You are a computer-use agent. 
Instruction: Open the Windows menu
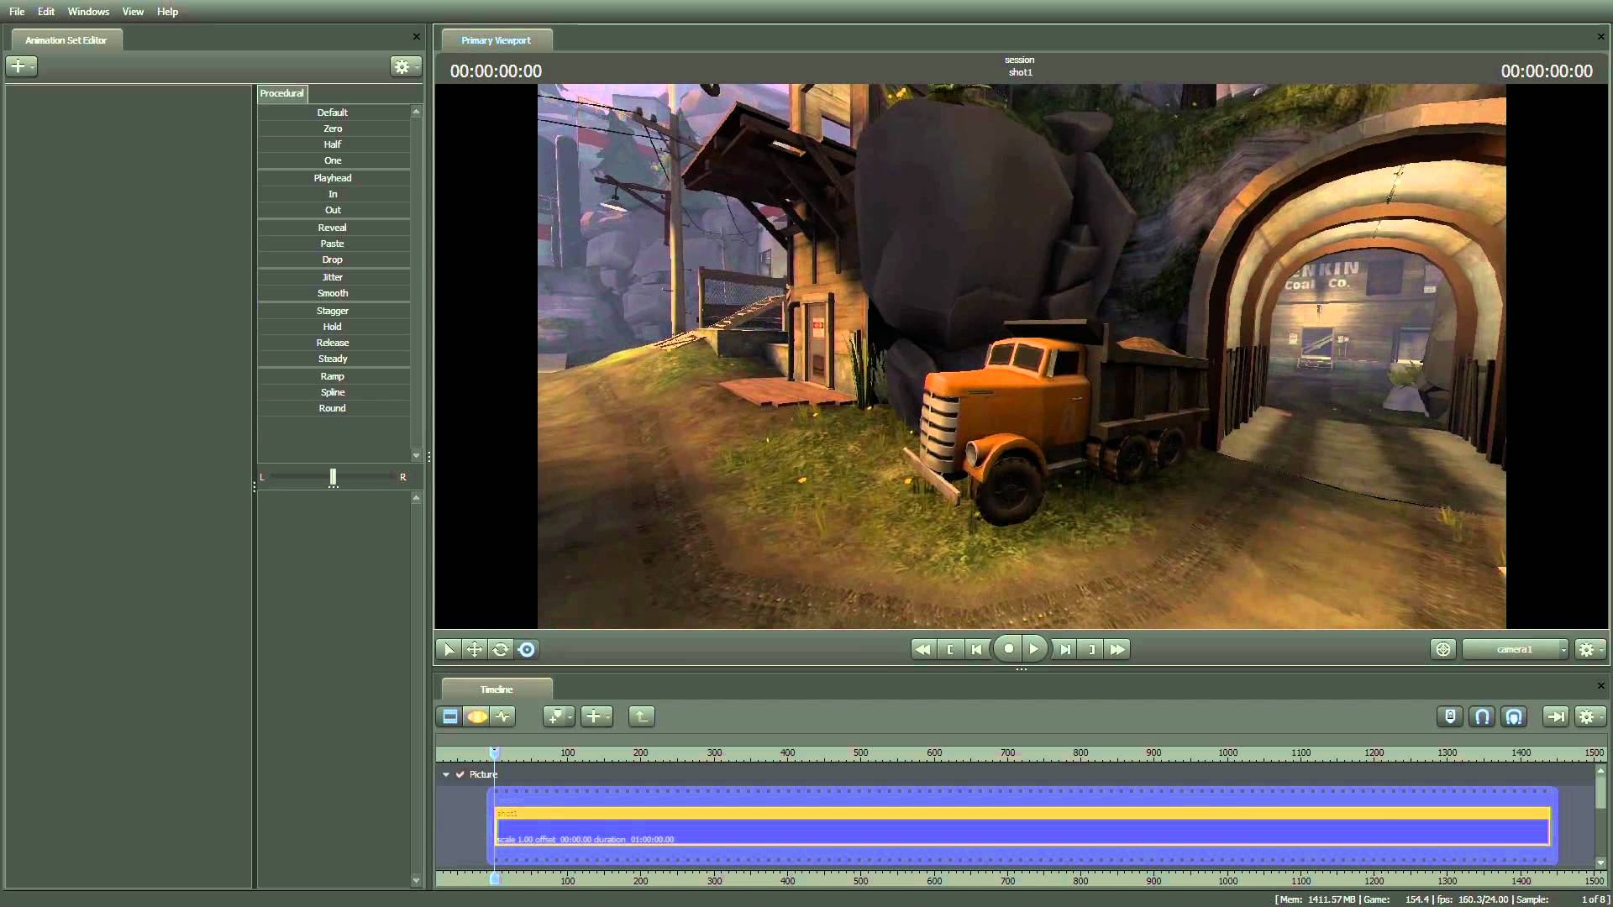(88, 12)
